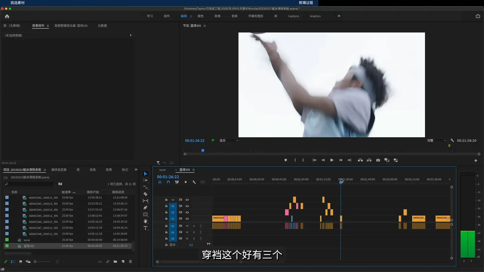
Task: Open the 媒体浏览器 panel tab
Action: (x=59, y=170)
